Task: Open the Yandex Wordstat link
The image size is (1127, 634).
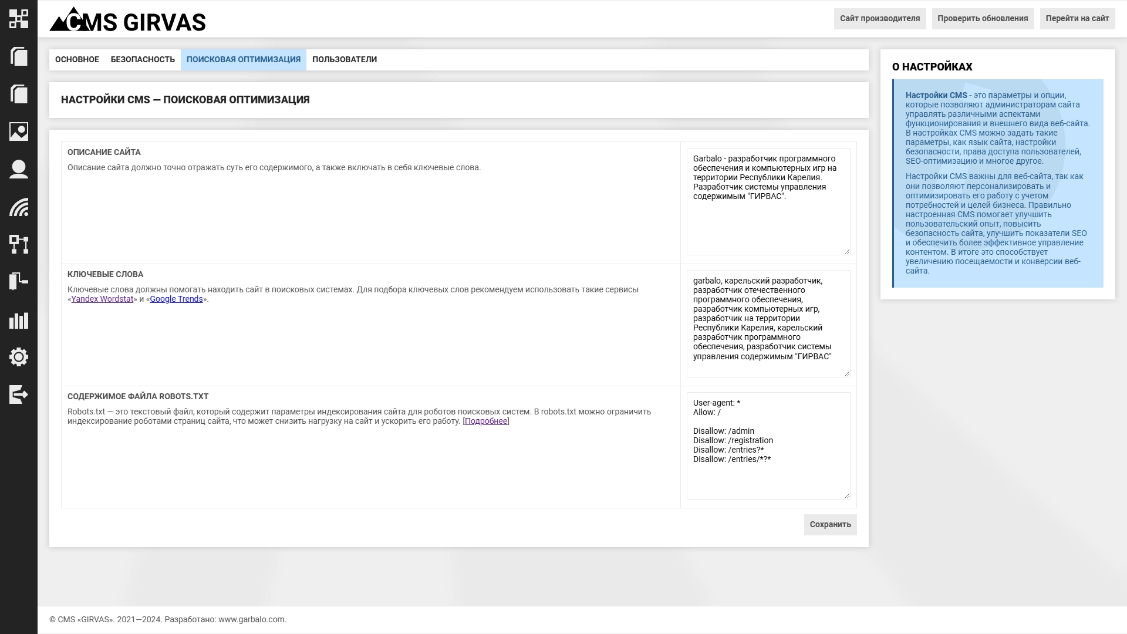Action: 102,299
